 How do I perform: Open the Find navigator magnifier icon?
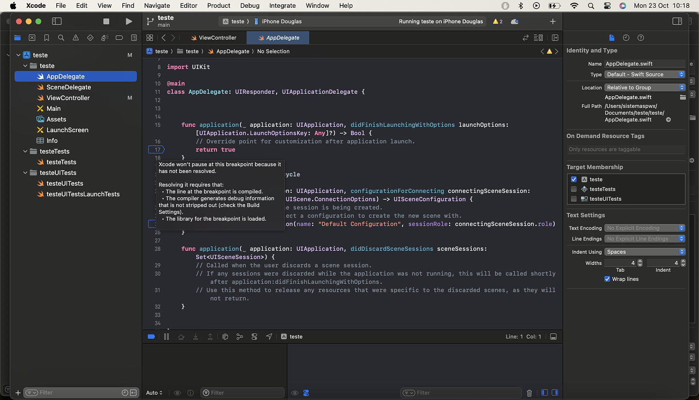point(61,38)
